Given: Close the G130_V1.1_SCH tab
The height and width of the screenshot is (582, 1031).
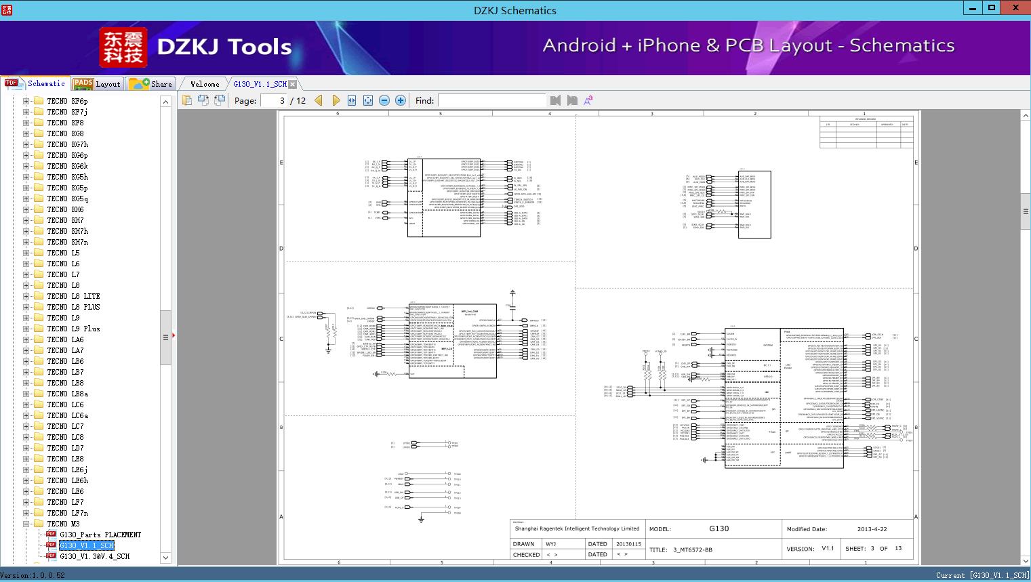Looking at the screenshot, I should click(293, 84).
